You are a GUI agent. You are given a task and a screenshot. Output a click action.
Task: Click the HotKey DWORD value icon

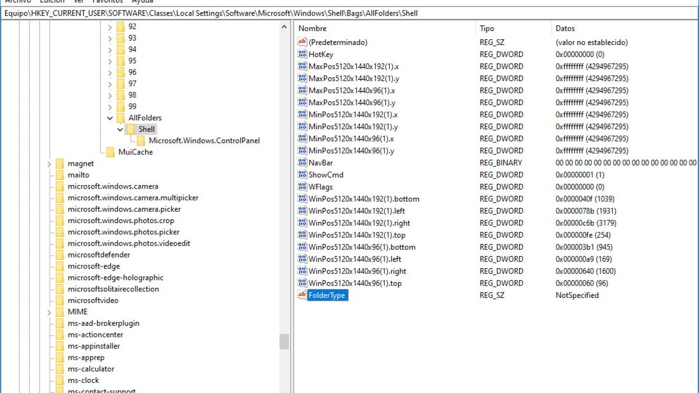[x=302, y=54]
